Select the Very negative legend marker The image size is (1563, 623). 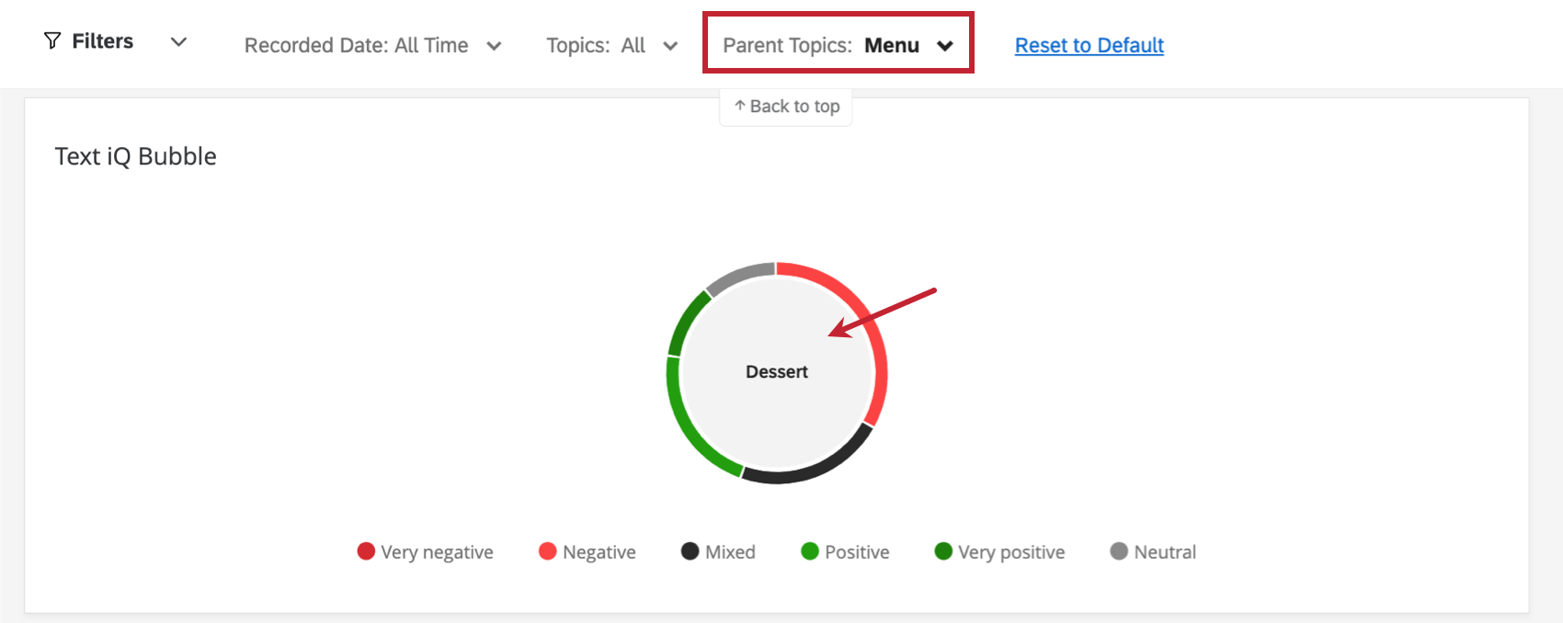(x=367, y=551)
